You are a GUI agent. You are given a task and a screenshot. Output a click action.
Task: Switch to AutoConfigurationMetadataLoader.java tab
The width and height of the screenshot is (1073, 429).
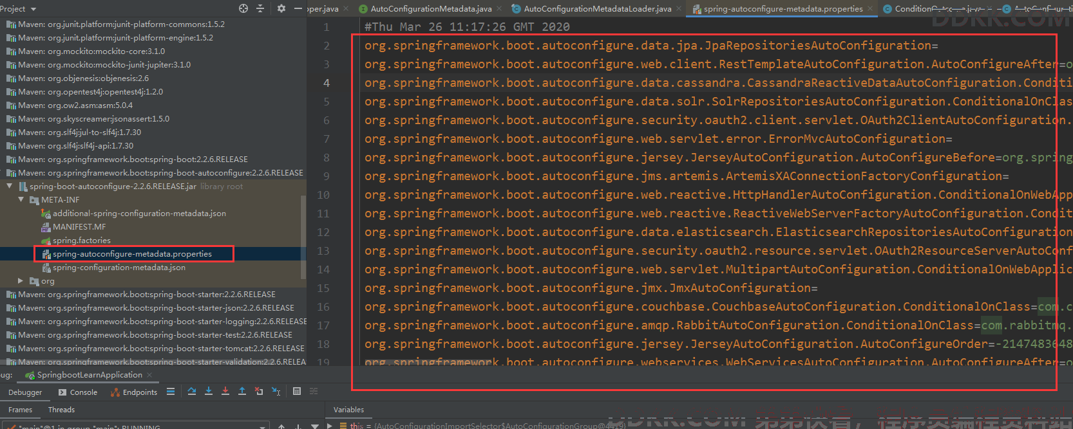pos(598,9)
